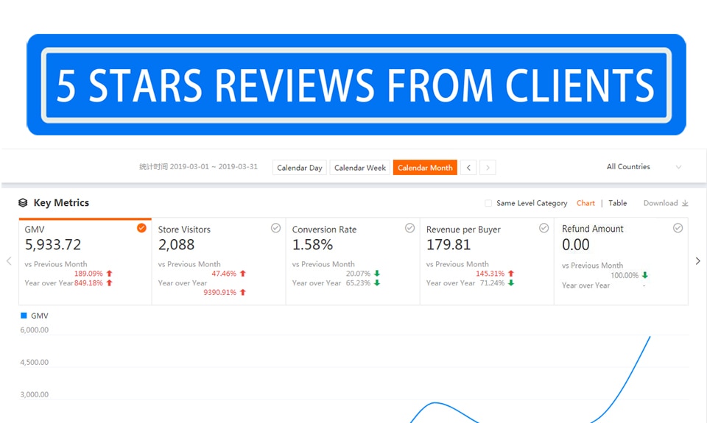
Task: Click GMV value 5,933.72
Action: pyautogui.click(x=53, y=245)
